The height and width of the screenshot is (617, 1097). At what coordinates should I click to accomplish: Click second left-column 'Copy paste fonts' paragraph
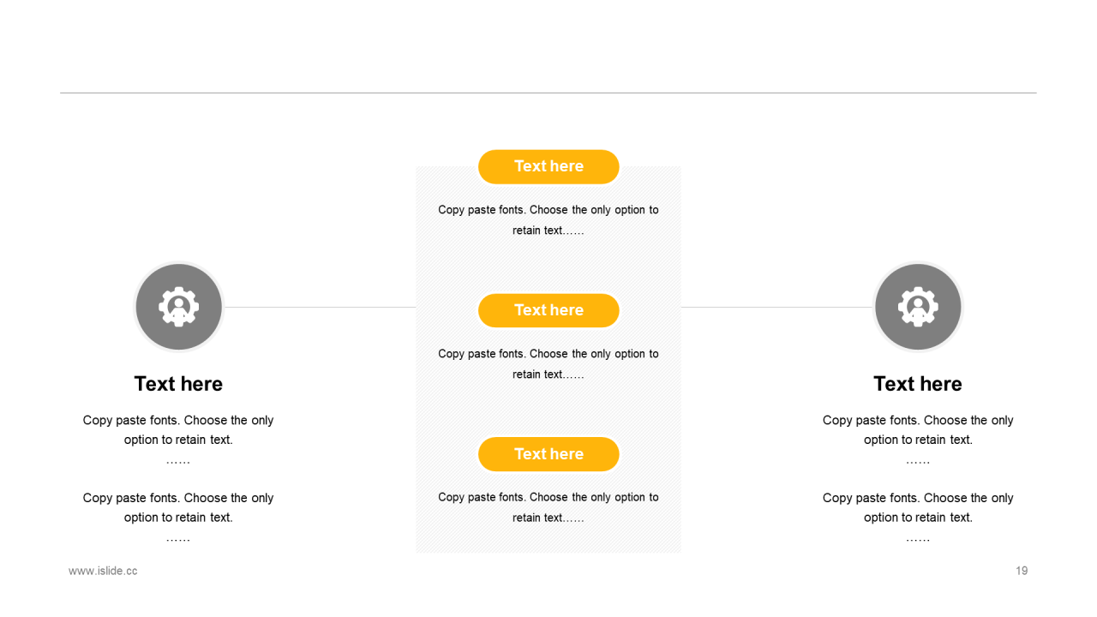[178, 518]
